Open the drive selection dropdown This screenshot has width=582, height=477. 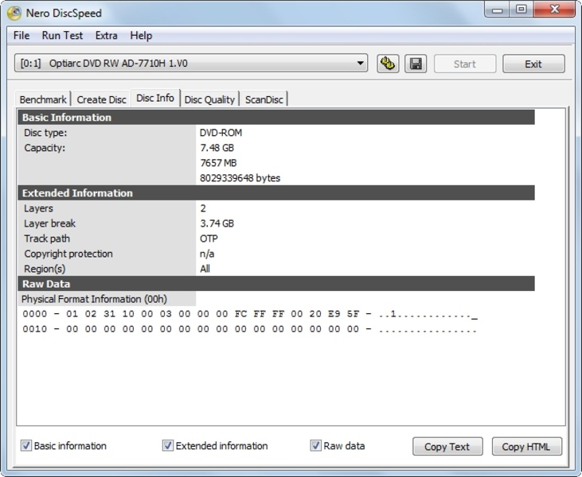(191, 64)
